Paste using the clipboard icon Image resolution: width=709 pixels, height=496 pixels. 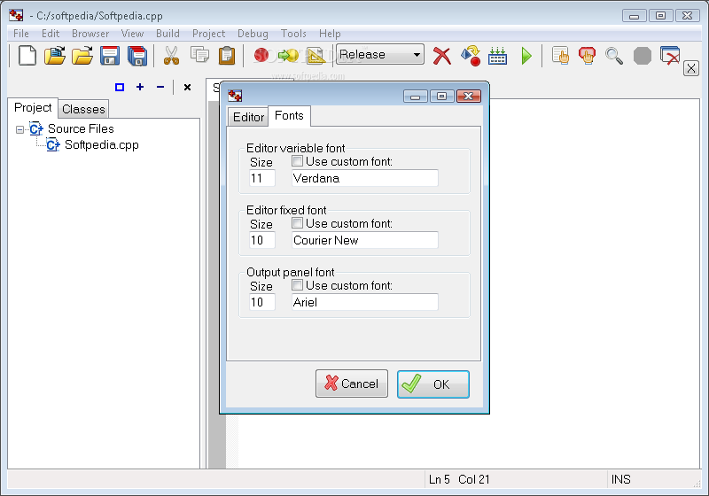click(x=227, y=56)
